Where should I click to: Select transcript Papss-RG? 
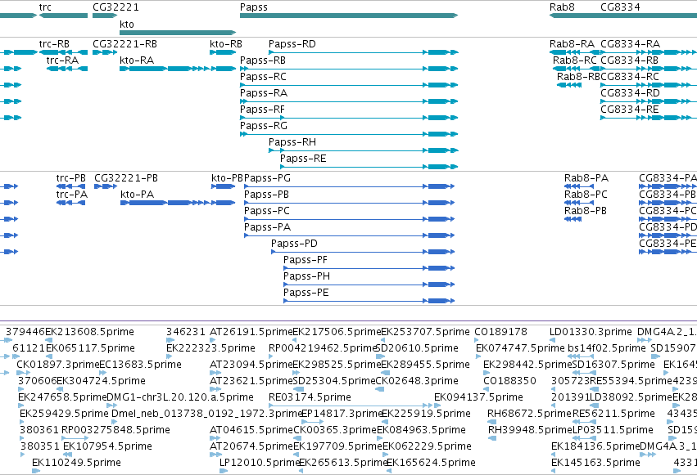[349, 134]
